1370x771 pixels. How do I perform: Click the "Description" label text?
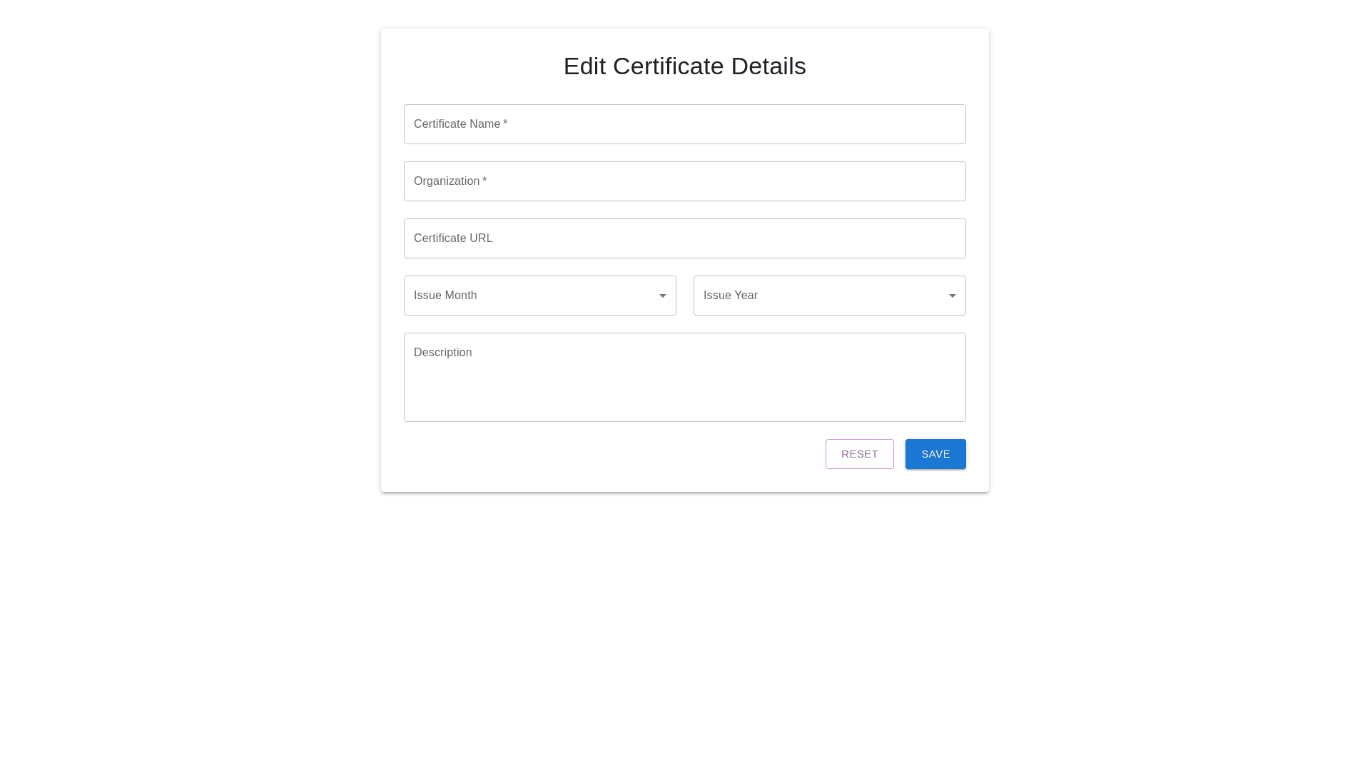click(442, 353)
